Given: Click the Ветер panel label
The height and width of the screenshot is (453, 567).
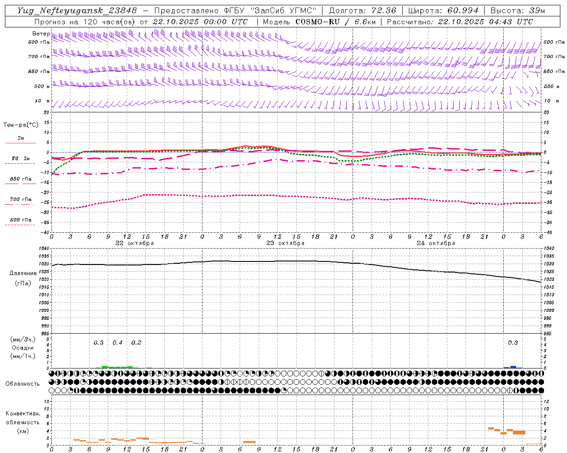Looking at the screenshot, I should click(41, 34).
